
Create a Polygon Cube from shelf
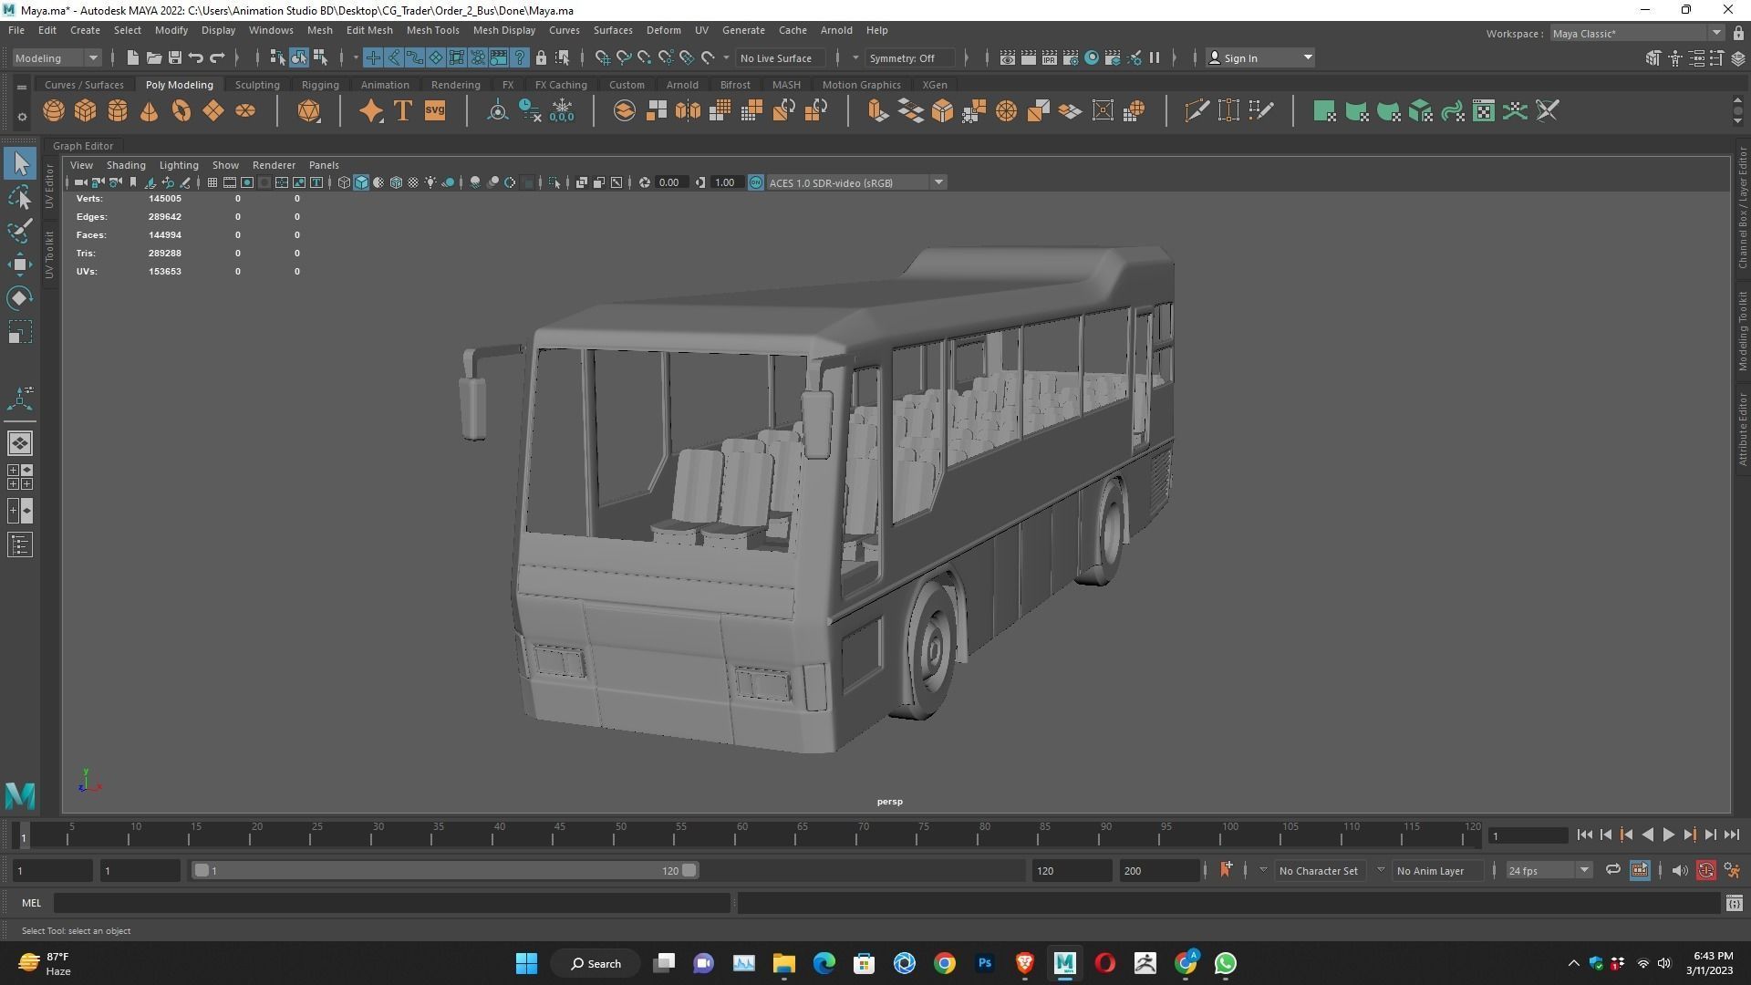86,111
